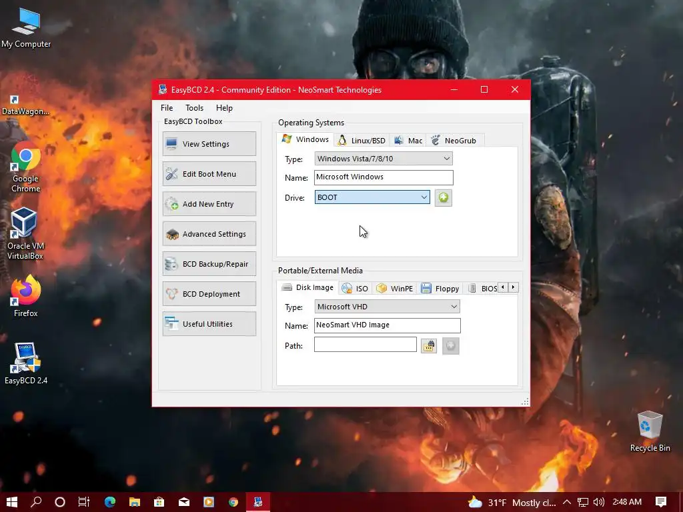Open the Windows Start menu
683x512 pixels.
12,502
